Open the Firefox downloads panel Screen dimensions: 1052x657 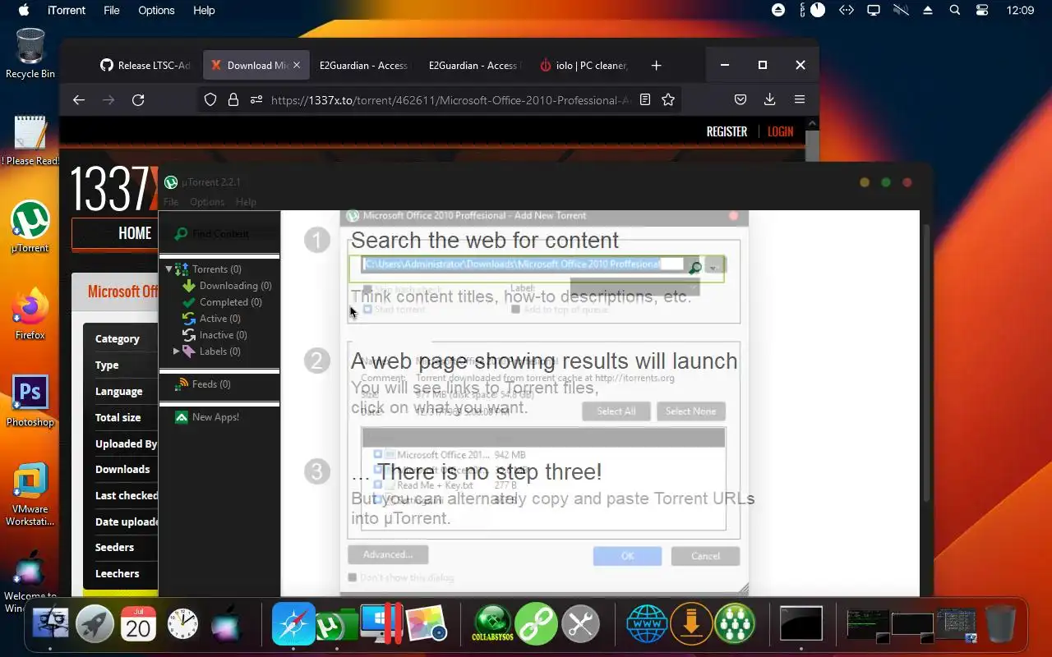tap(769, 99)
